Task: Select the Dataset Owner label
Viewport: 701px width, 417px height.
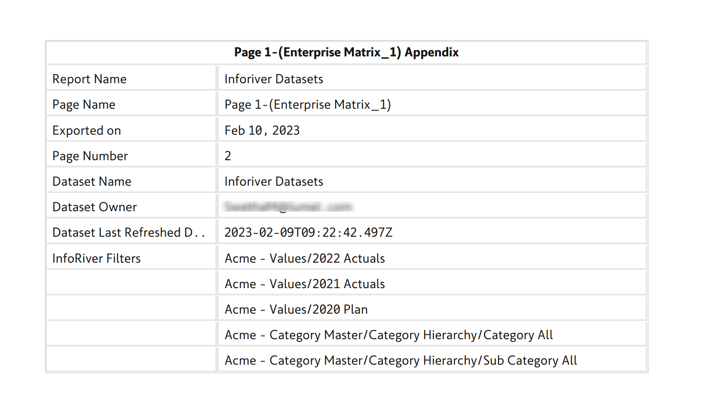Action: 95,207
